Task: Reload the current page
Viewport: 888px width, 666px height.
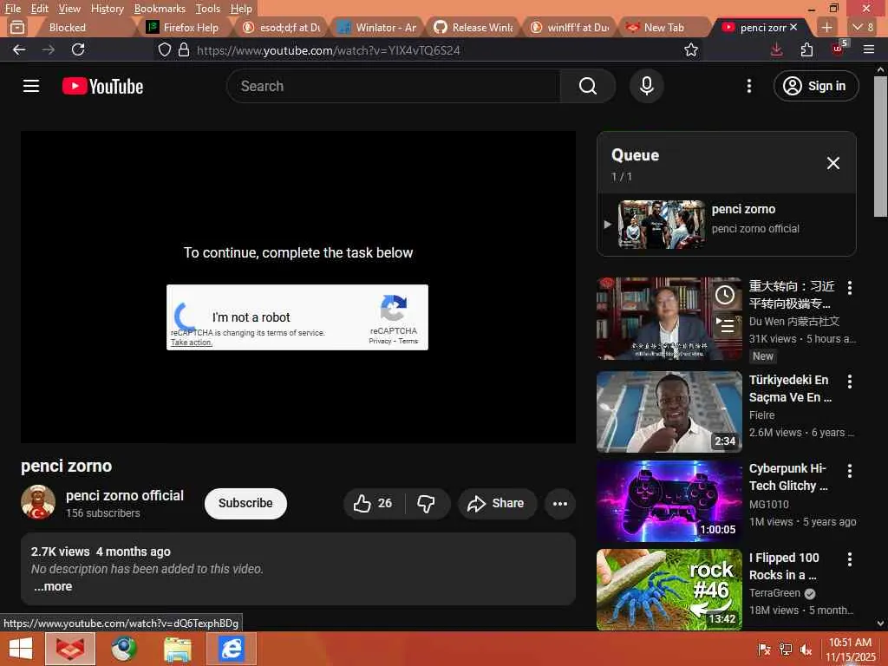Action: 78,49
